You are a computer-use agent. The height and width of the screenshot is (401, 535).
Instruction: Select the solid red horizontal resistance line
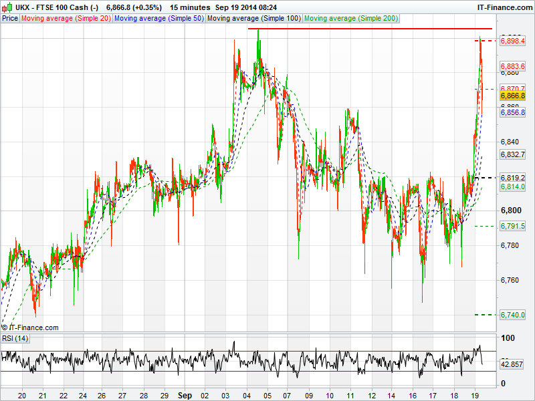tap(369, 29)
